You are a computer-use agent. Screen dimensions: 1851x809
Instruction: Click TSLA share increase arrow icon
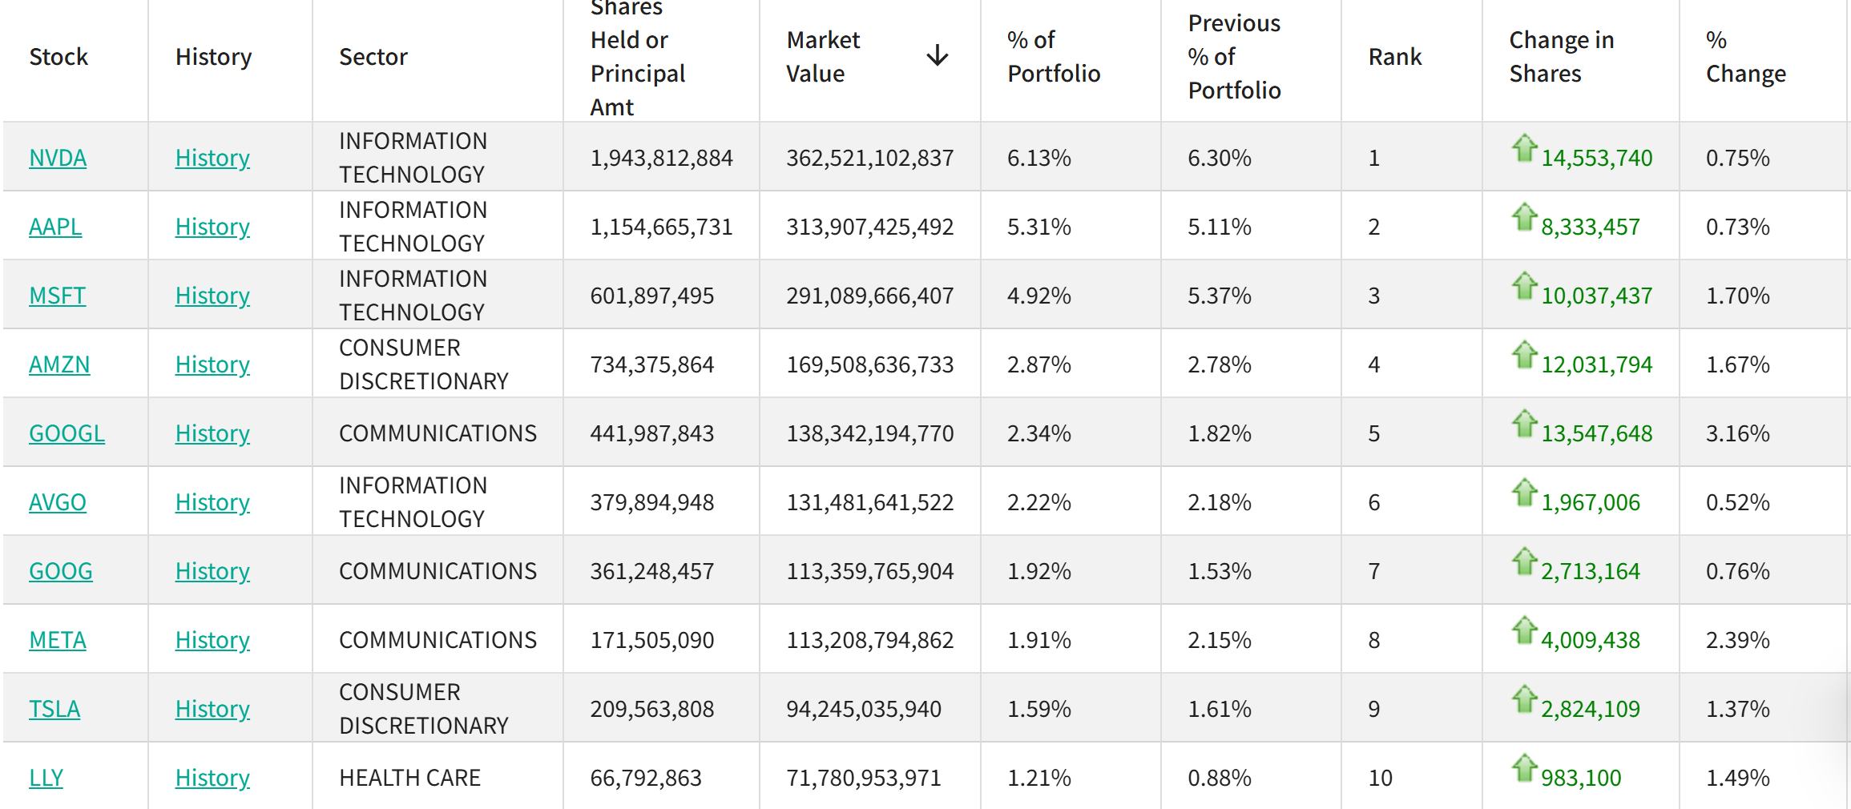coord(1524,699)
